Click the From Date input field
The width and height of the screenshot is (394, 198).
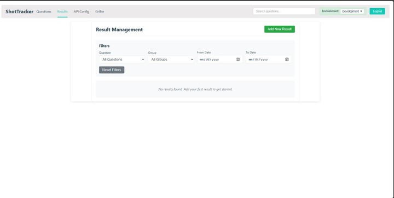point(219,60)
